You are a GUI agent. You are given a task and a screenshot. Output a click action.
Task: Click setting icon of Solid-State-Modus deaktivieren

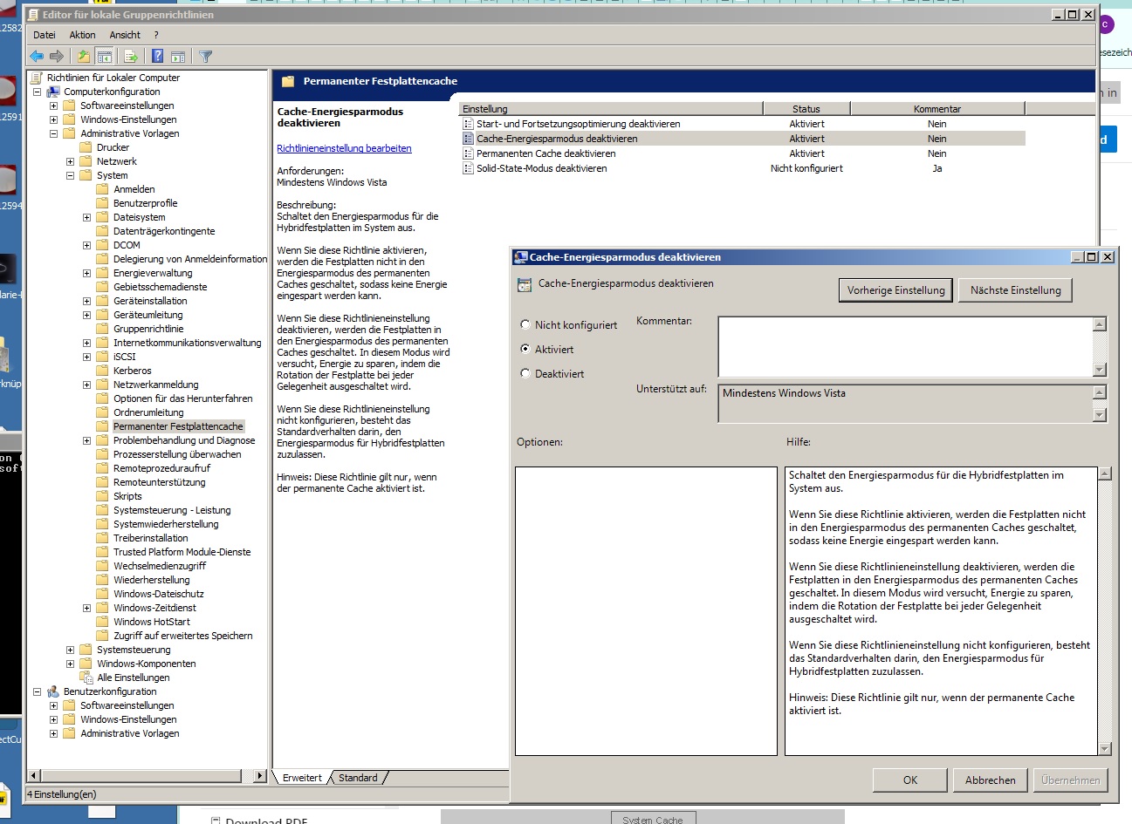468,168
